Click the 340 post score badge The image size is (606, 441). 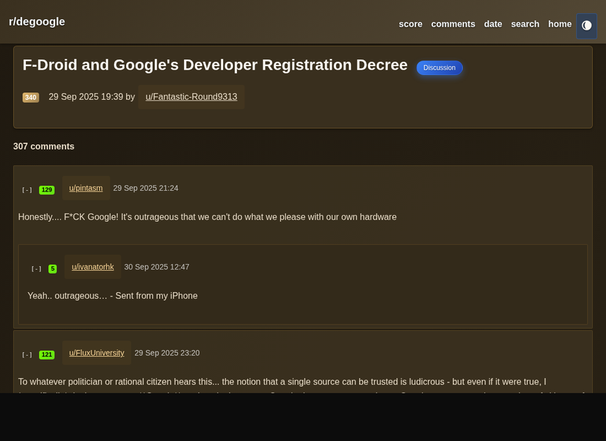tap(30, 97)
